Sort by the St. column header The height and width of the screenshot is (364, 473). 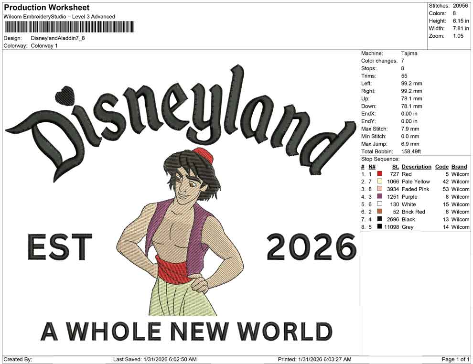pos(395,166)
